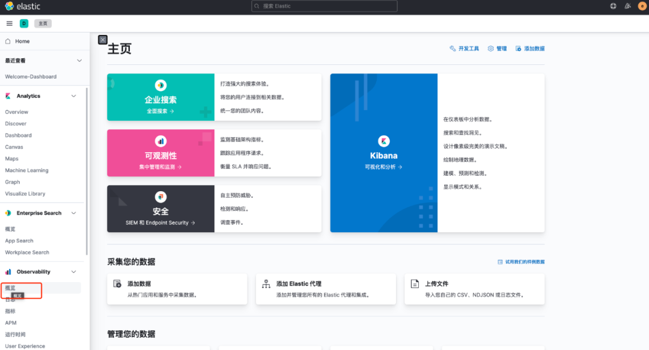Click the 添加 Elastic 代理 network icon
The width and height of the screenshot is (649, 350).
pos(266,284)
